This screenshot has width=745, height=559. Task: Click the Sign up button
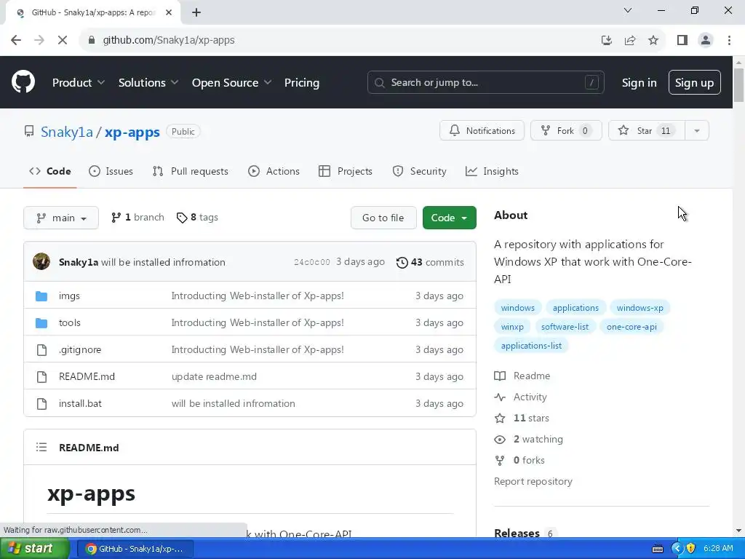point(694,83)
